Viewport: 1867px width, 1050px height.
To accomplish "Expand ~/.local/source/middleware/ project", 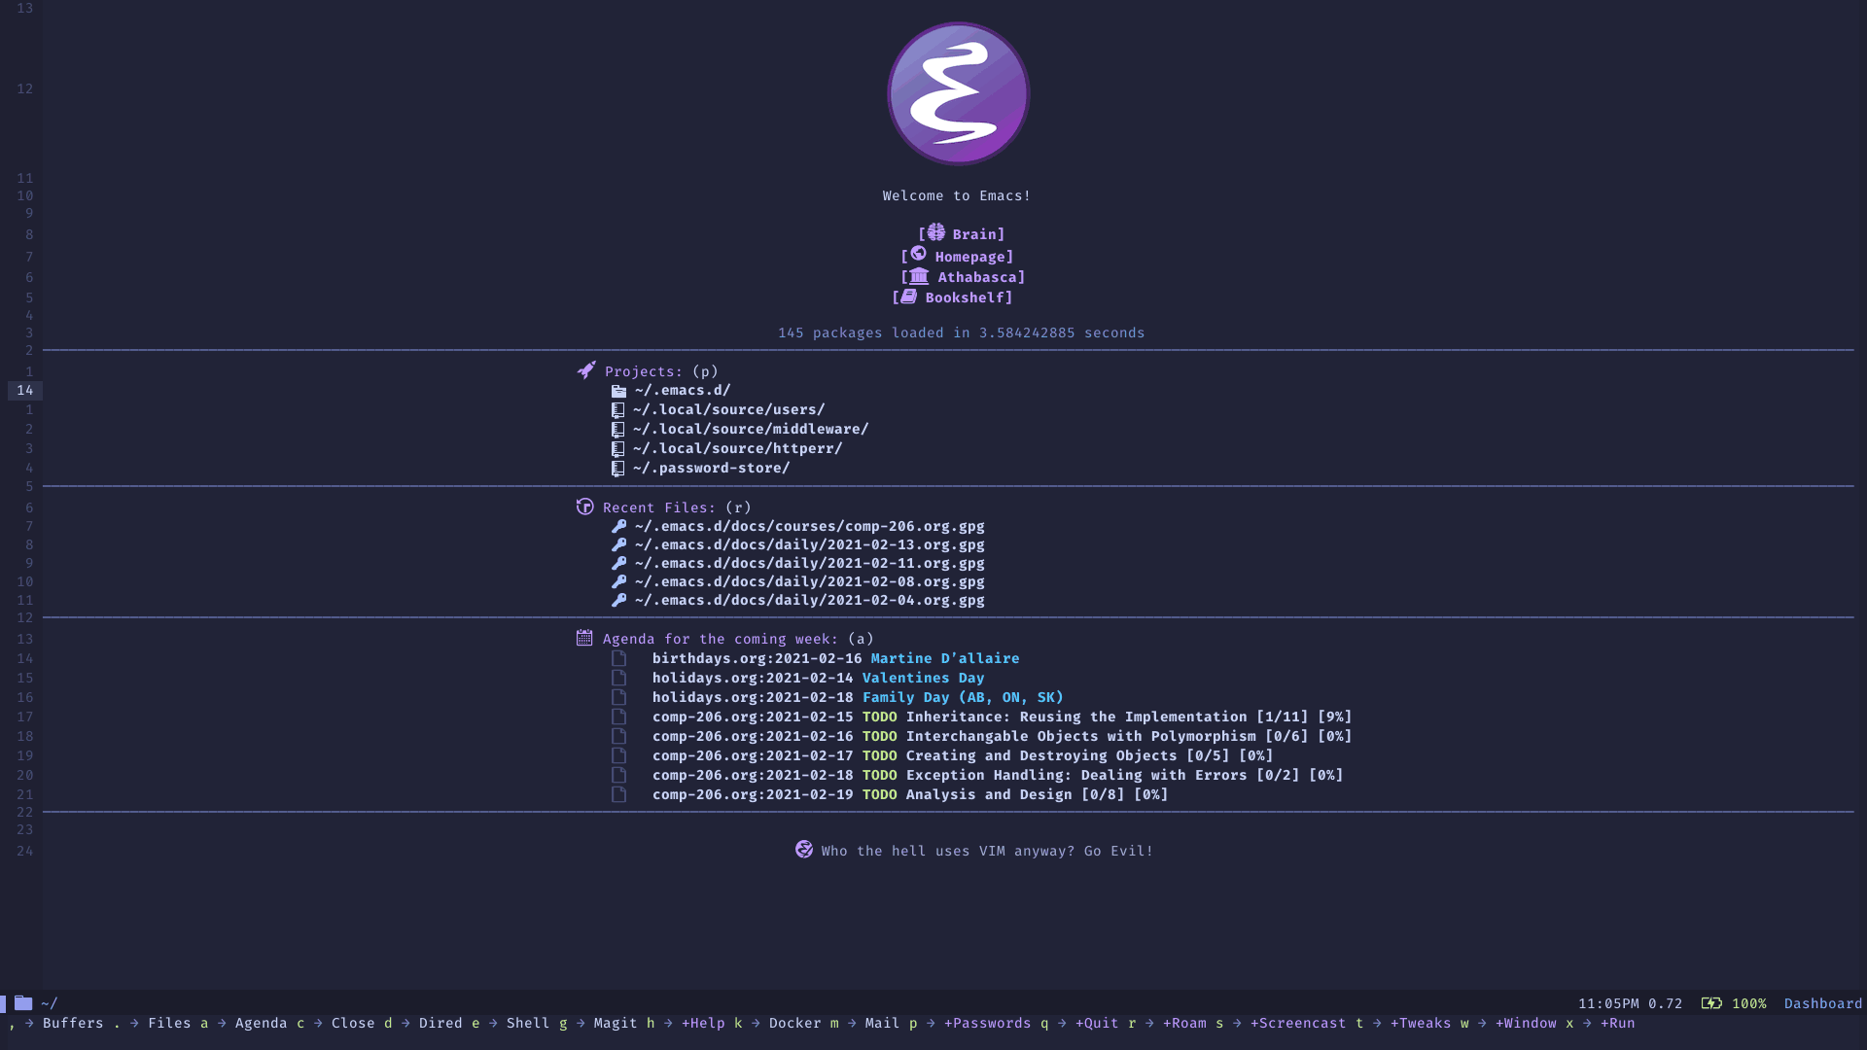I will [x=750, y=428].
